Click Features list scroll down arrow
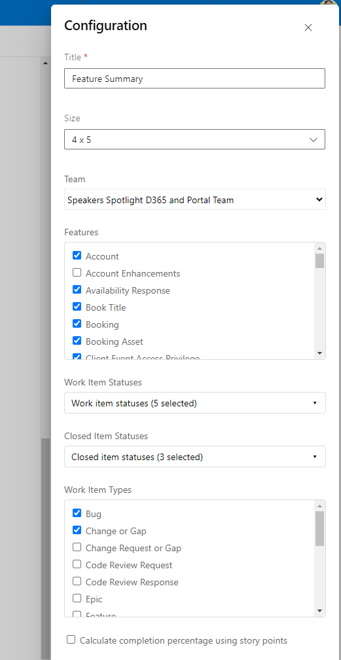The image size is (341, 660). [319, 353]
